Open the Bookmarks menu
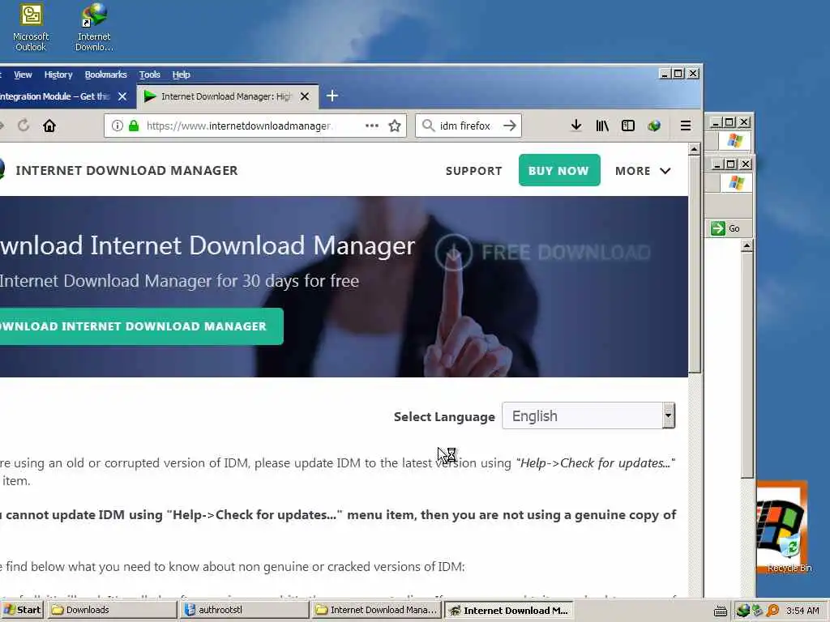Screen dimensions: 830x622 pyautogui.click(x=106, y=75)
